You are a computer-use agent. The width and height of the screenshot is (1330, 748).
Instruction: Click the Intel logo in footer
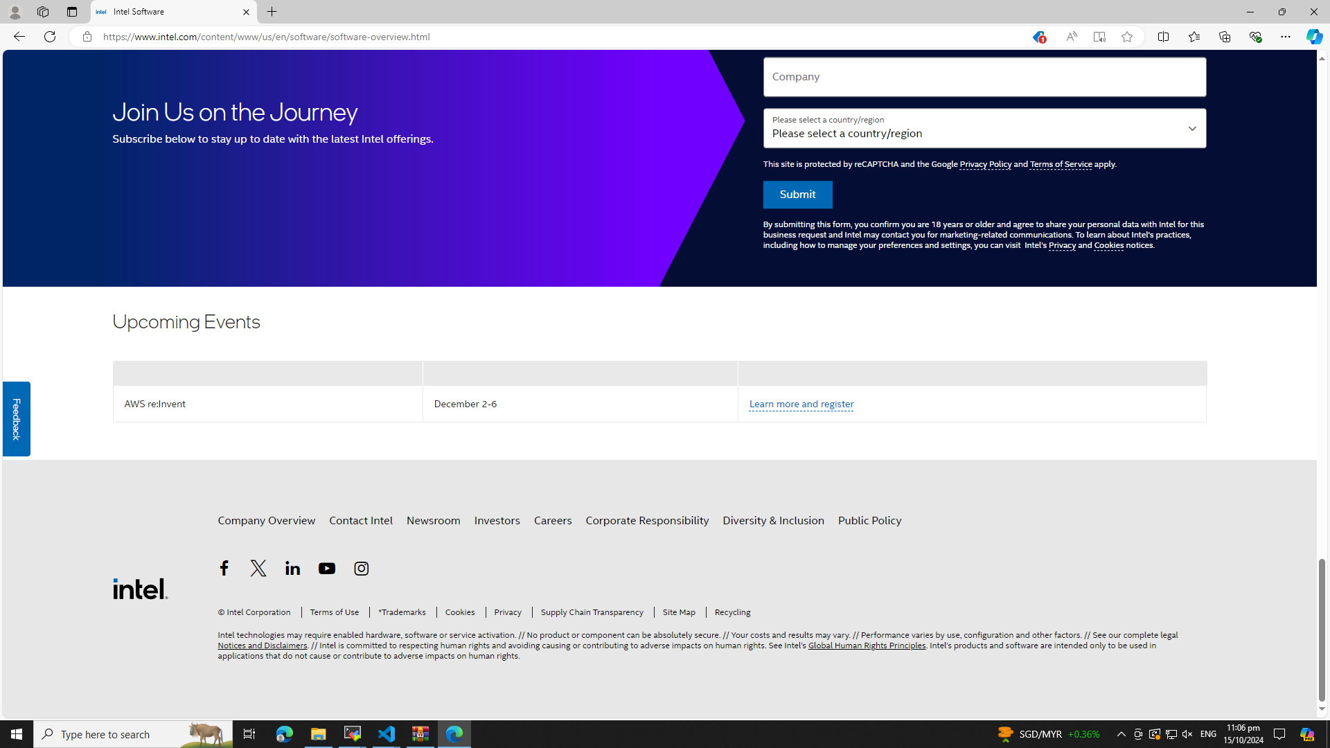coord(141,589)
